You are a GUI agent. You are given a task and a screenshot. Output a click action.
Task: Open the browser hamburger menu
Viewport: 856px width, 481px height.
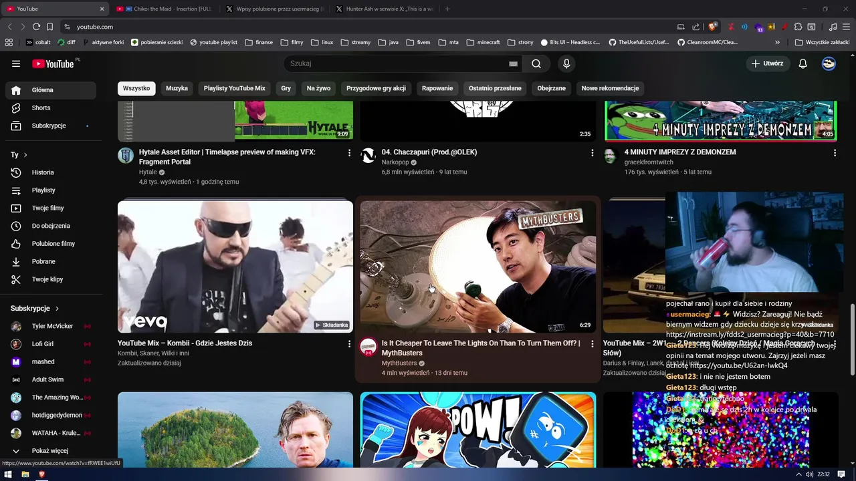[x=847, y=27]
